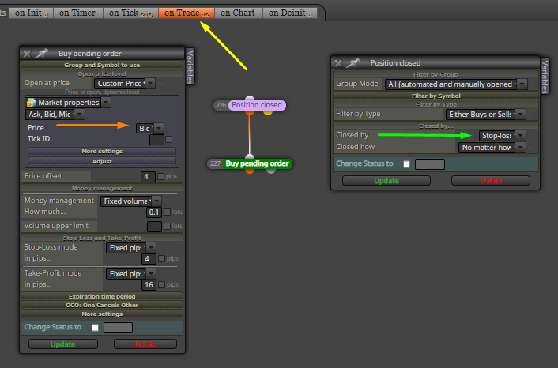Switch to the on Deinit tab
Image resolution: width=558 pixels, height=368 pixels.
pos(290,13)
